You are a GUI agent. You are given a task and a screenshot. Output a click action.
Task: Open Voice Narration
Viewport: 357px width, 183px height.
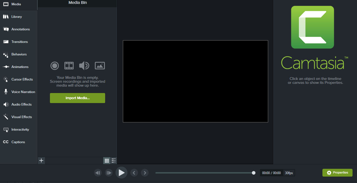pos(19,92)
